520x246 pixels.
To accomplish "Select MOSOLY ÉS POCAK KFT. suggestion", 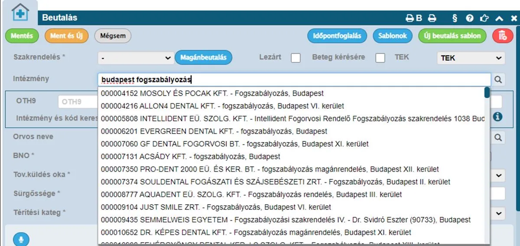I will [x=291, y=93].
